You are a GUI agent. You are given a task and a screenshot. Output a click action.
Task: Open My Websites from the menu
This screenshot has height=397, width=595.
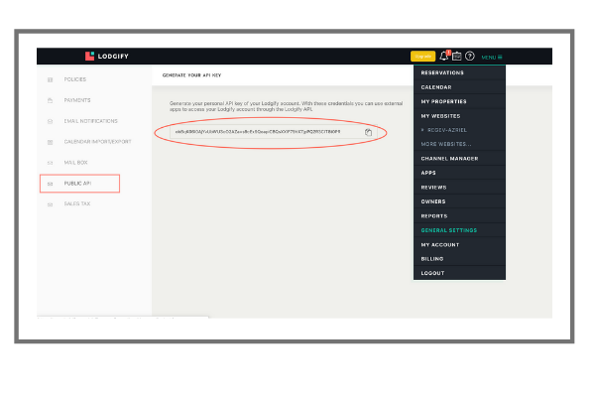459,116
